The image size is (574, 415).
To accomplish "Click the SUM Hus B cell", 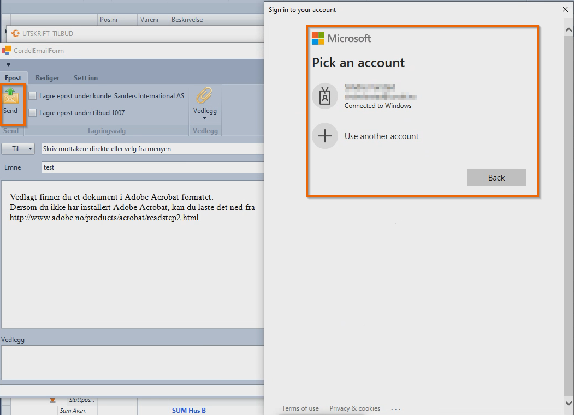I will pos(189,411).
